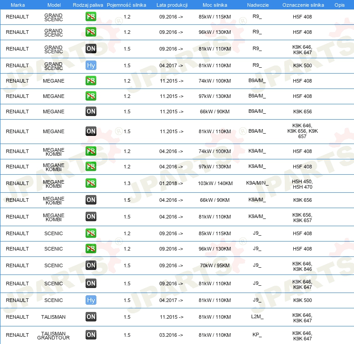Select the Lata produkcji column header
This screenshot has height=344, width=354.
click(x=172, y=5)
